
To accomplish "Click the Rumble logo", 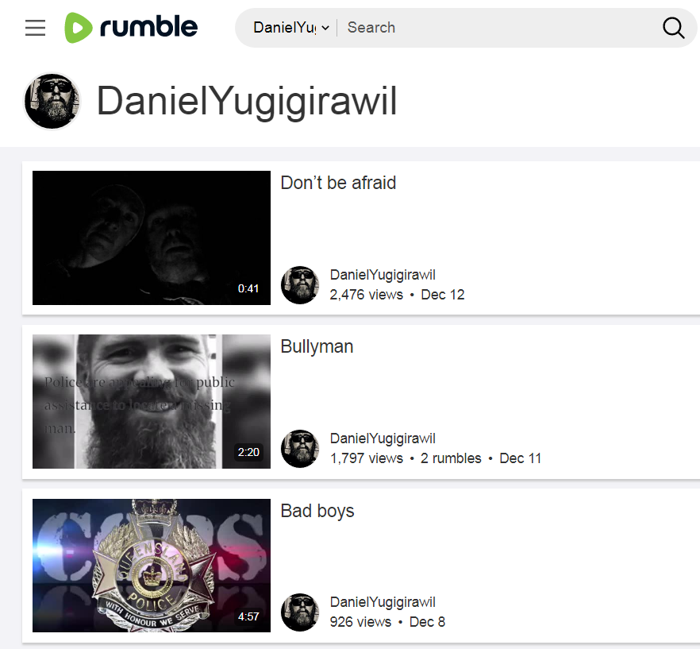I will click(x=131, y=27).
